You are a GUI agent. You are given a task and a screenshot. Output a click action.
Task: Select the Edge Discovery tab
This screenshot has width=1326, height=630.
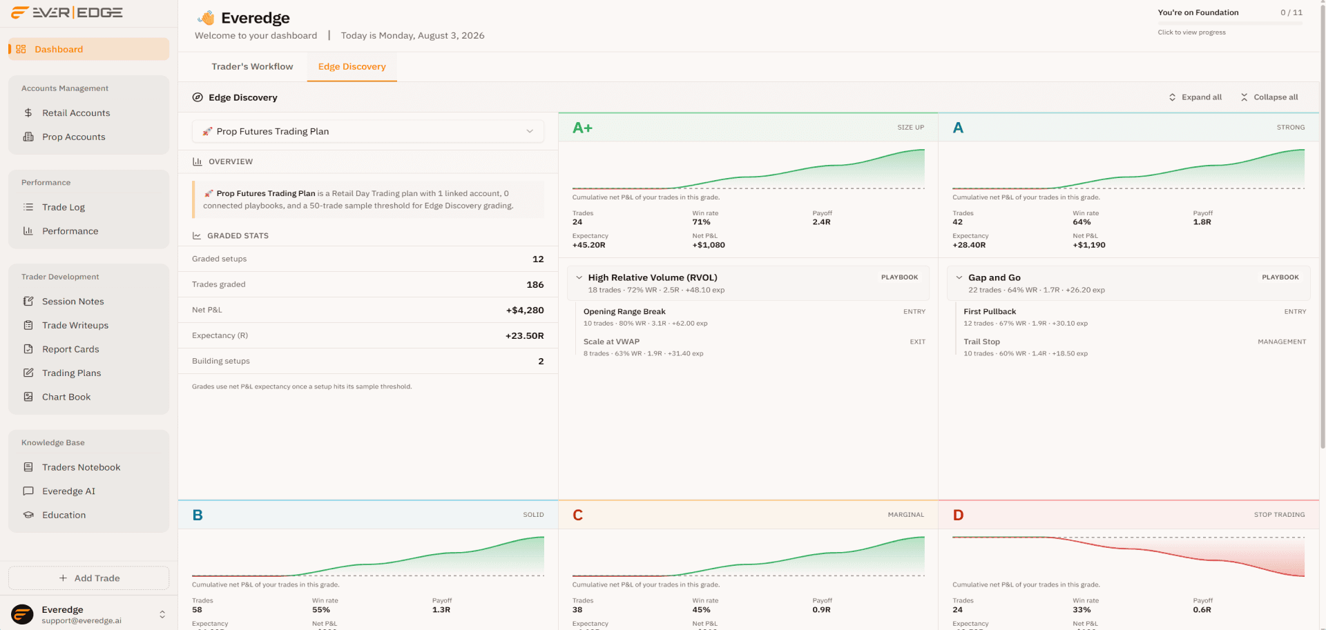pyautogui.click(x=352, y=66)
